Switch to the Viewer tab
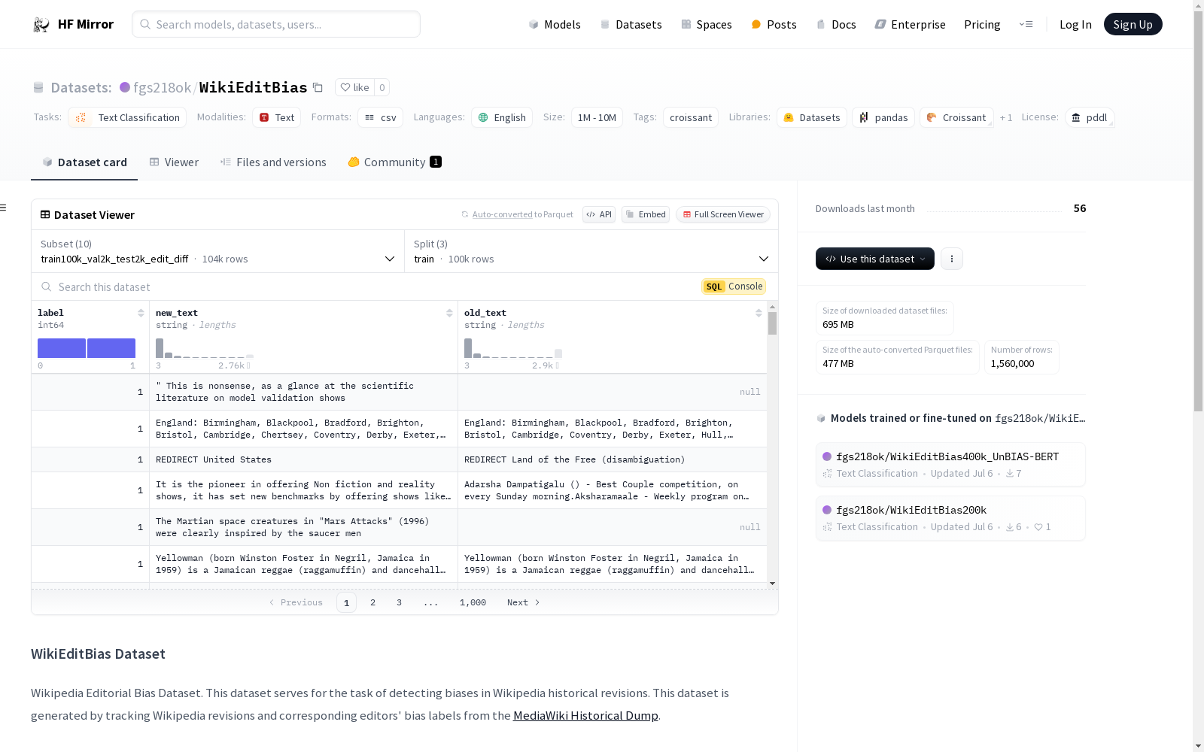The width and height of the screenshot is (1204, 752). tap(174, 162)
